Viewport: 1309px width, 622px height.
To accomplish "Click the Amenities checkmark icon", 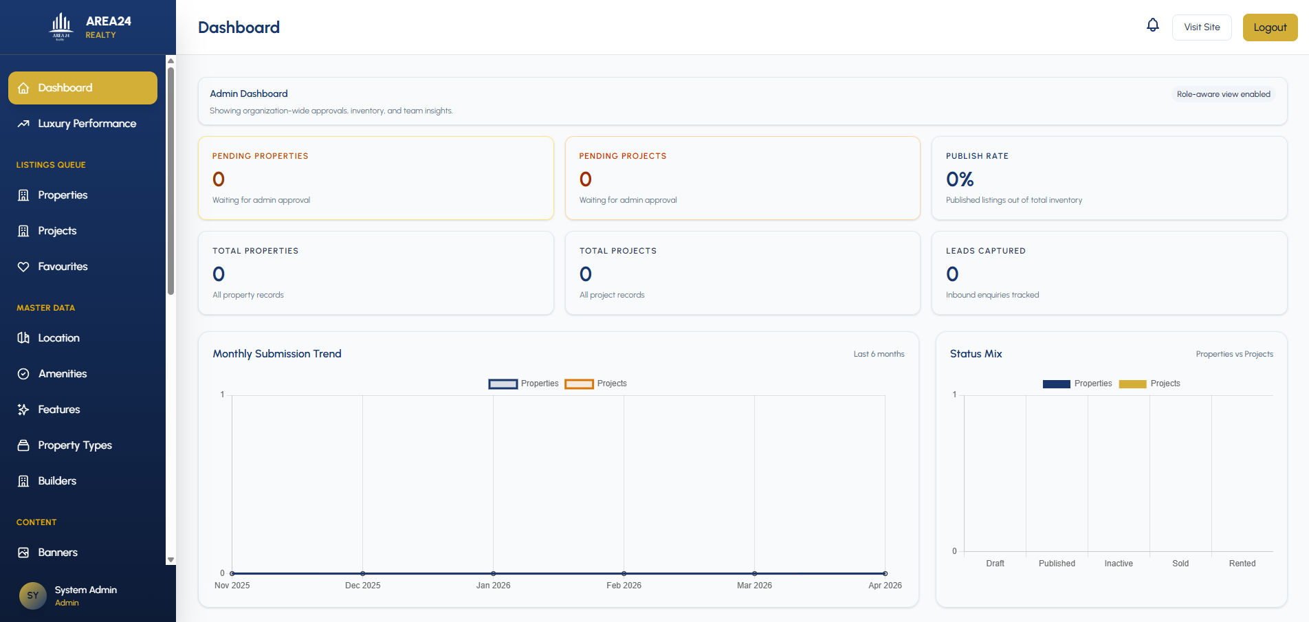I will (23, 374).
